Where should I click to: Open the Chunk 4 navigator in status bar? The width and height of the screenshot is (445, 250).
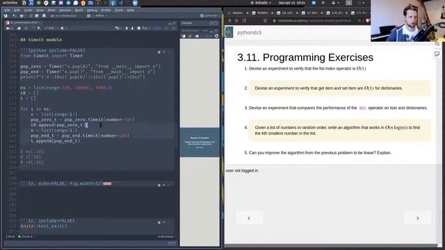tap(26, 236)
